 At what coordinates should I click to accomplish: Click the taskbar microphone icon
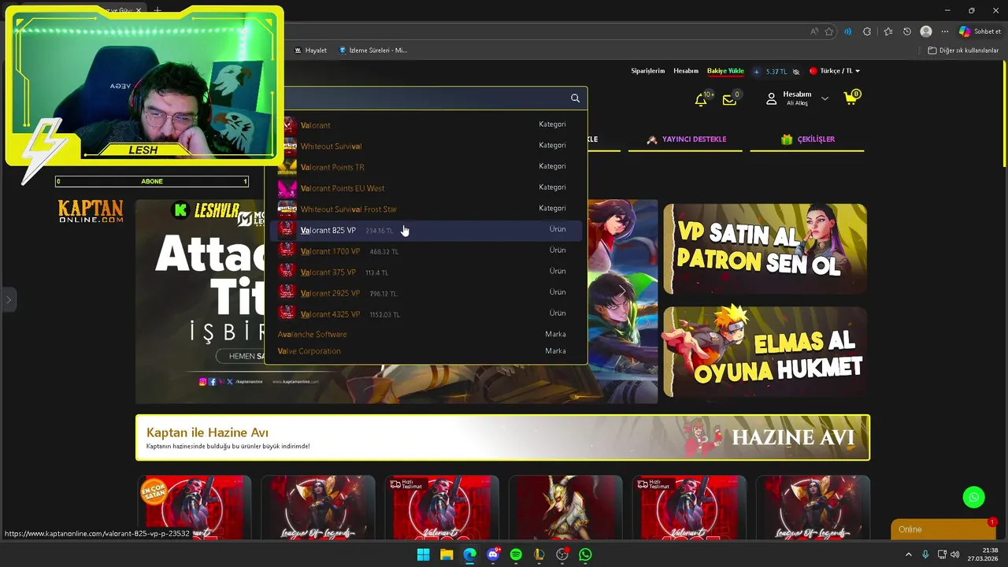[925, 554]
